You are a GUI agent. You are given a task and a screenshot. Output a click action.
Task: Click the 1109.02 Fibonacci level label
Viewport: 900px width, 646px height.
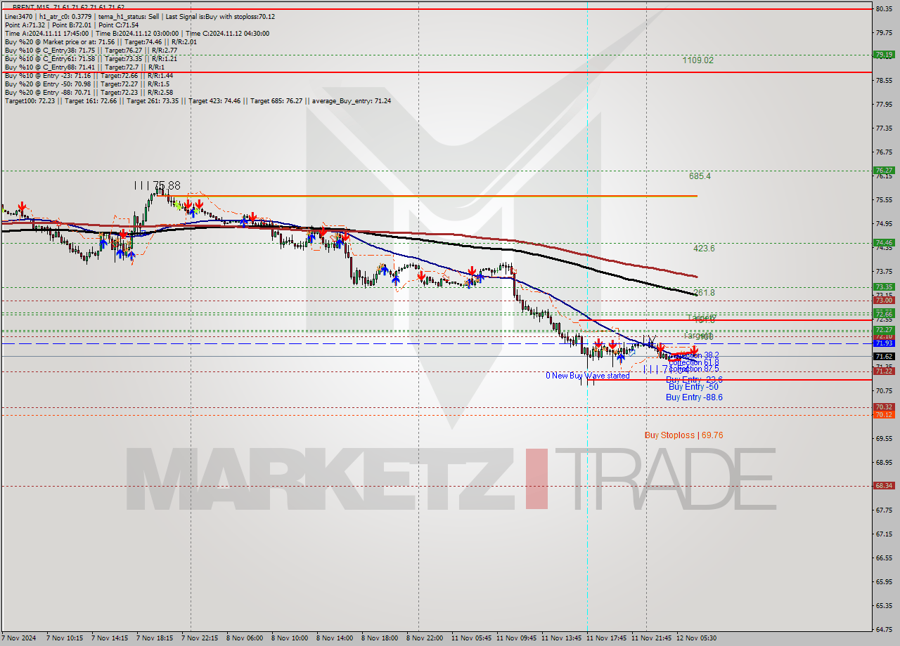(x=697, y=60)
